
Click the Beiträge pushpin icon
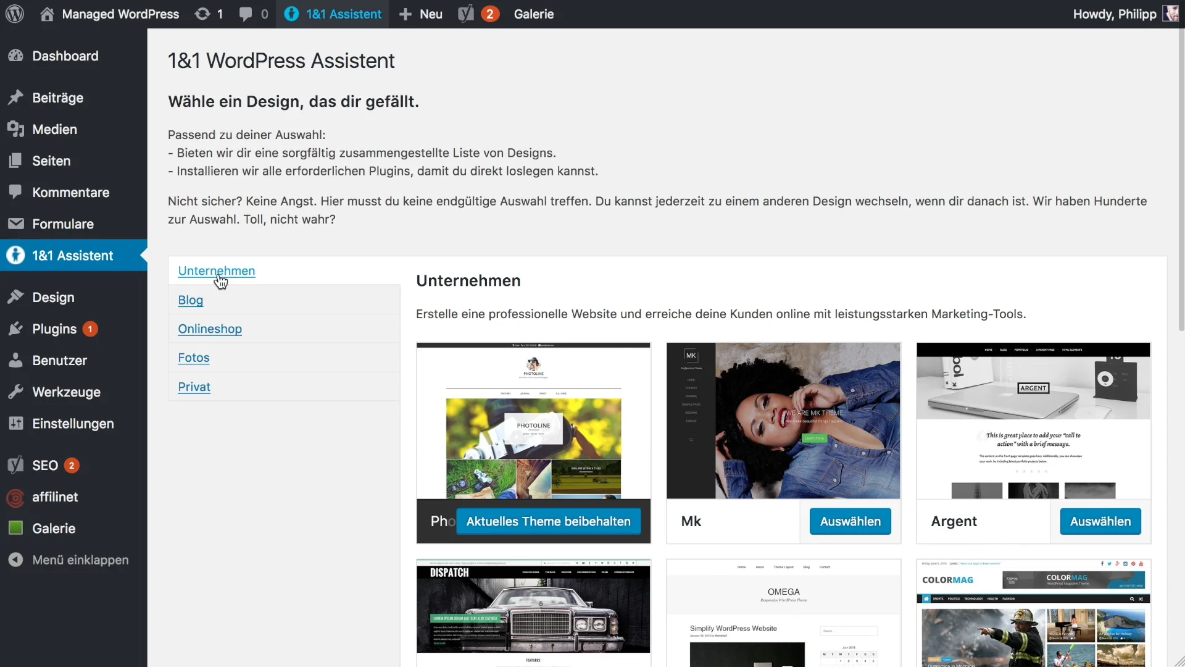(x=16, y=98)
